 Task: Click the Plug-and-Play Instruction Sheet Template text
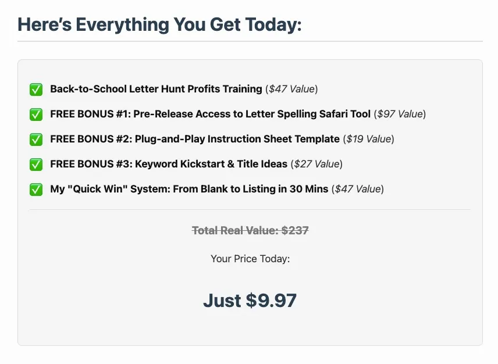[237, 139]
